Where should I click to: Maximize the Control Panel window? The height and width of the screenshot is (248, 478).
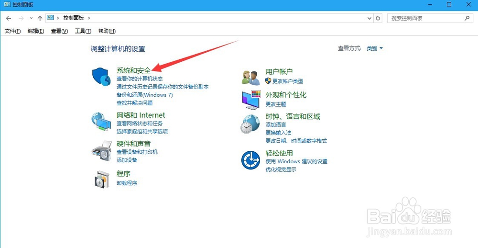449,4
